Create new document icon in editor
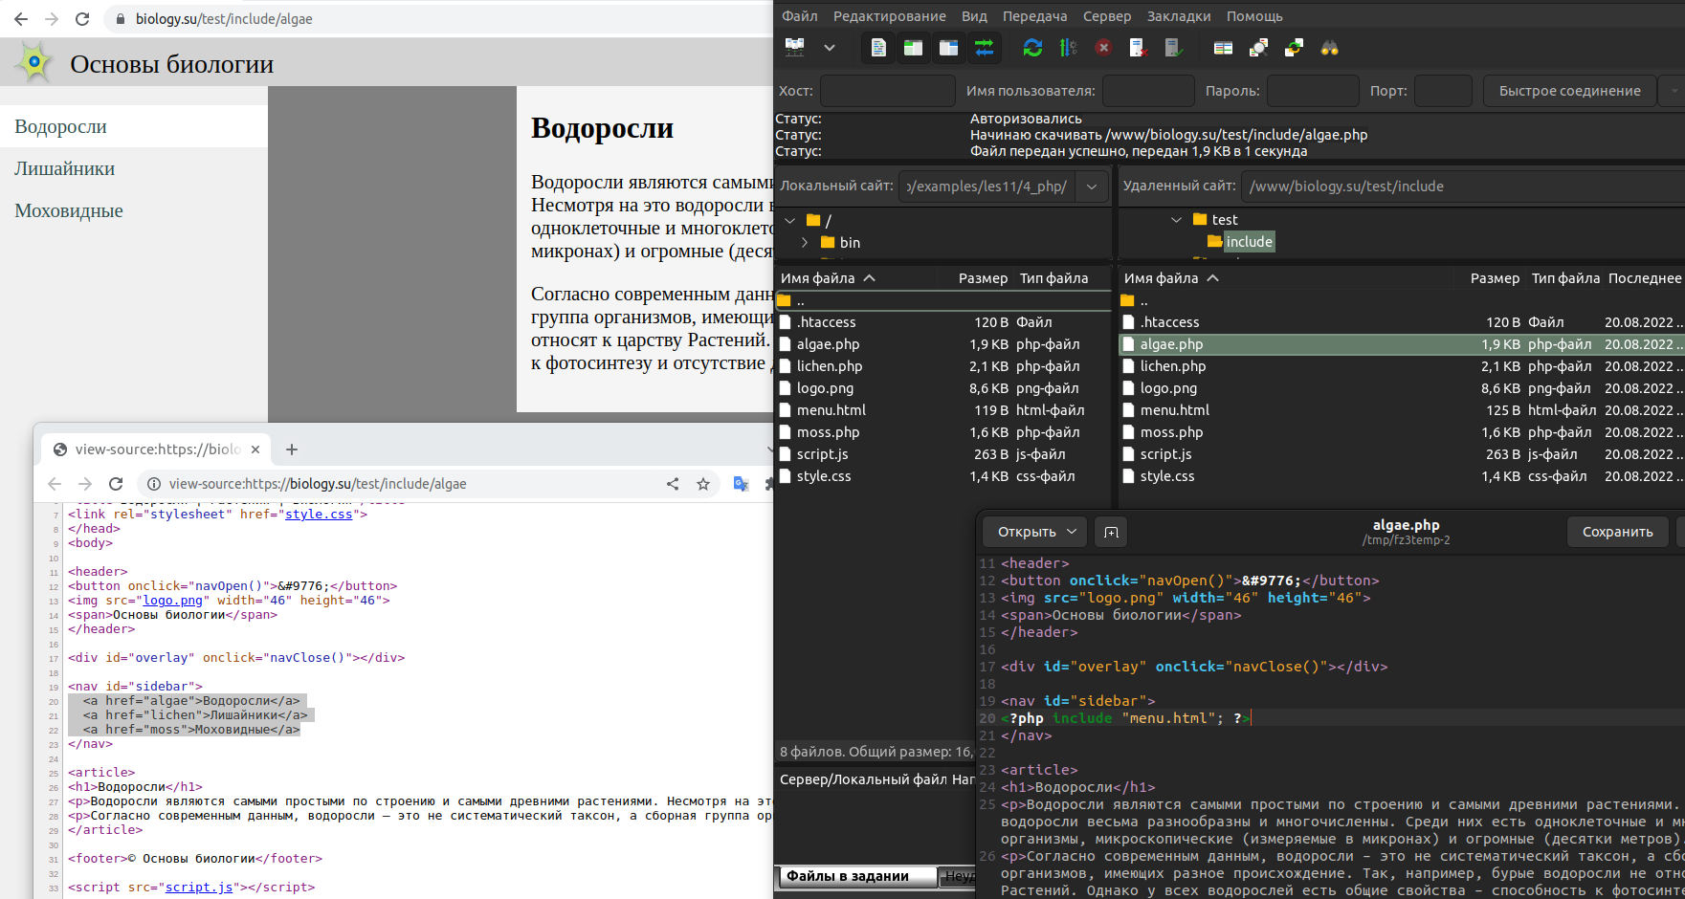This screenshot has width=1685, height=899. coord(1111,532)
